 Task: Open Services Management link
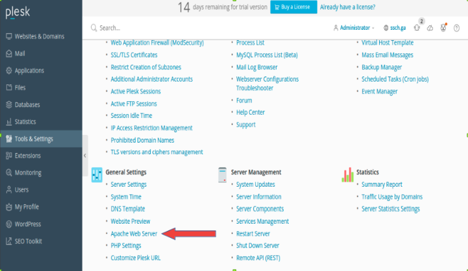click(x=263, y=221)
